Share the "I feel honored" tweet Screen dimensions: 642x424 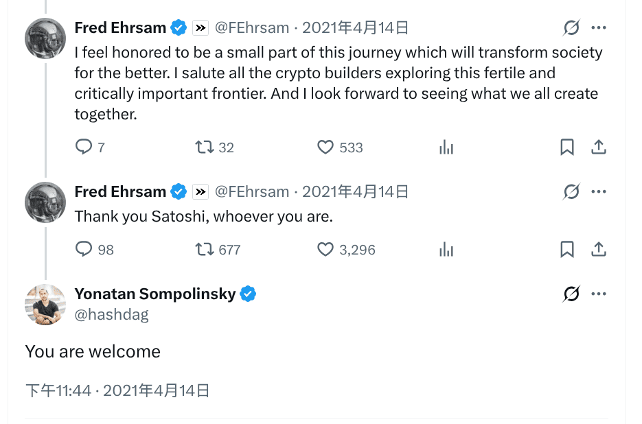pyautogui.click(x=599, y=147)
